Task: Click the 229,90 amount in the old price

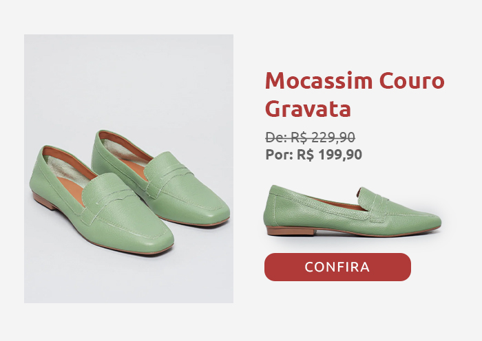Action: (333, 137)
